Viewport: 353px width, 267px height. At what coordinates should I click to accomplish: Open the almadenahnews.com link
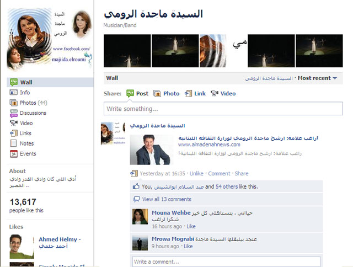[x=209, y=145]
